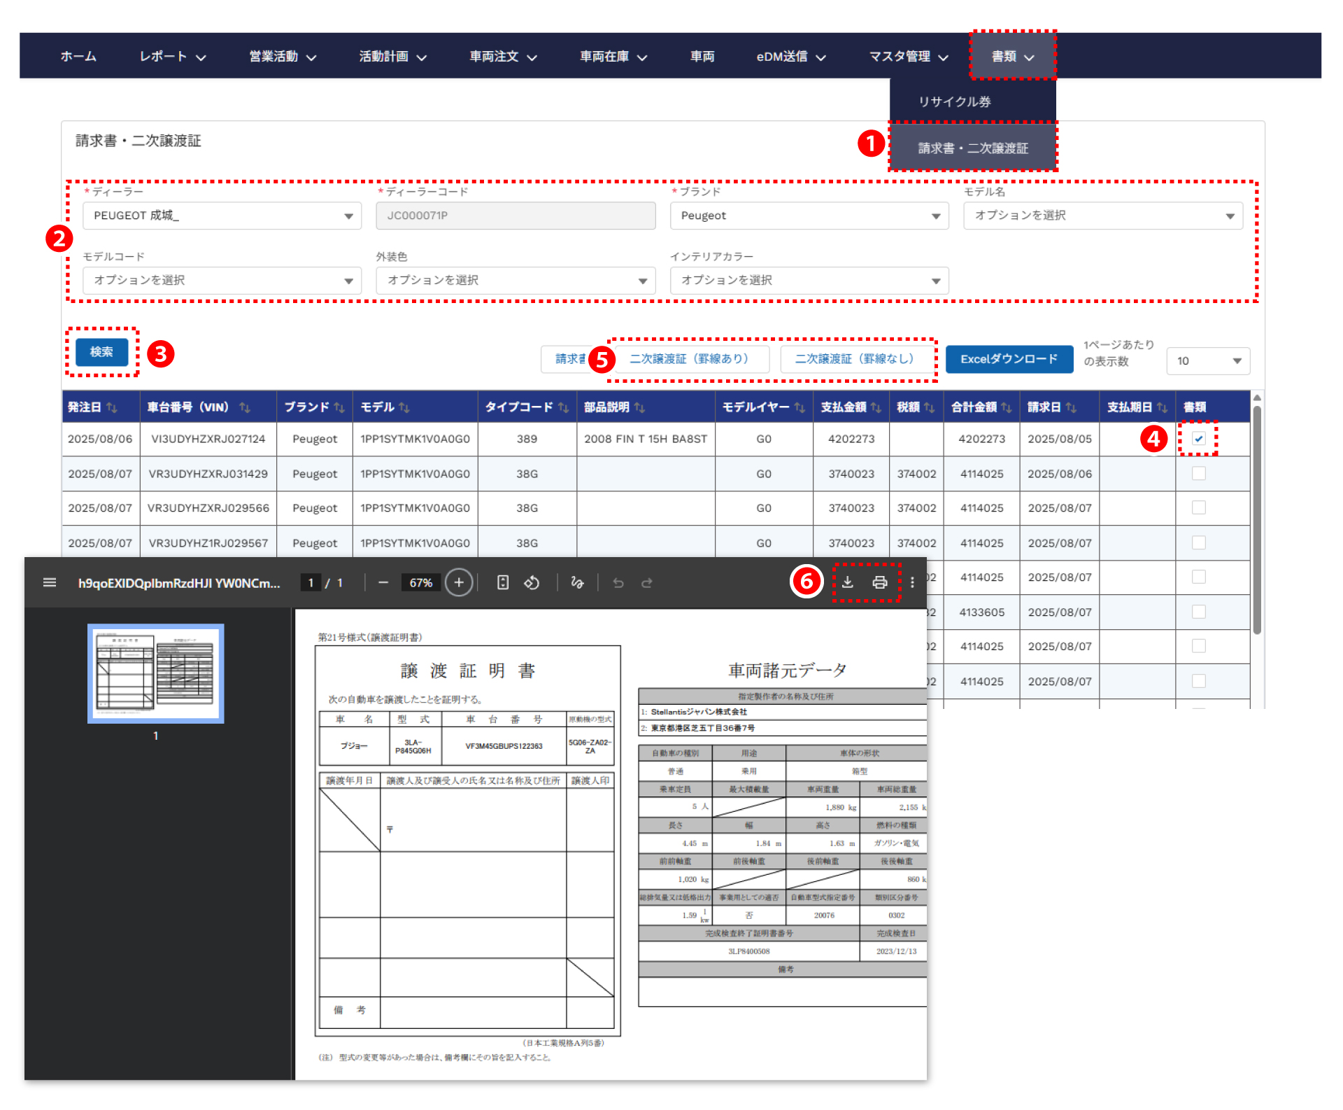Viewport: 1343px width, 1110px height.
Task: Toggle the PDF sidebar hamburger icon
Action: click(50, 582)
